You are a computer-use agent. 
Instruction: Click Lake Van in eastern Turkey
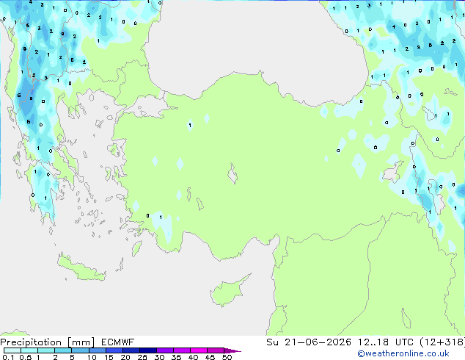pos(393,172)
